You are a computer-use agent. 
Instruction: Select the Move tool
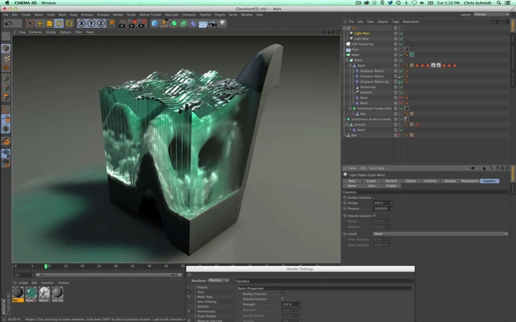(x=40, y=23)
